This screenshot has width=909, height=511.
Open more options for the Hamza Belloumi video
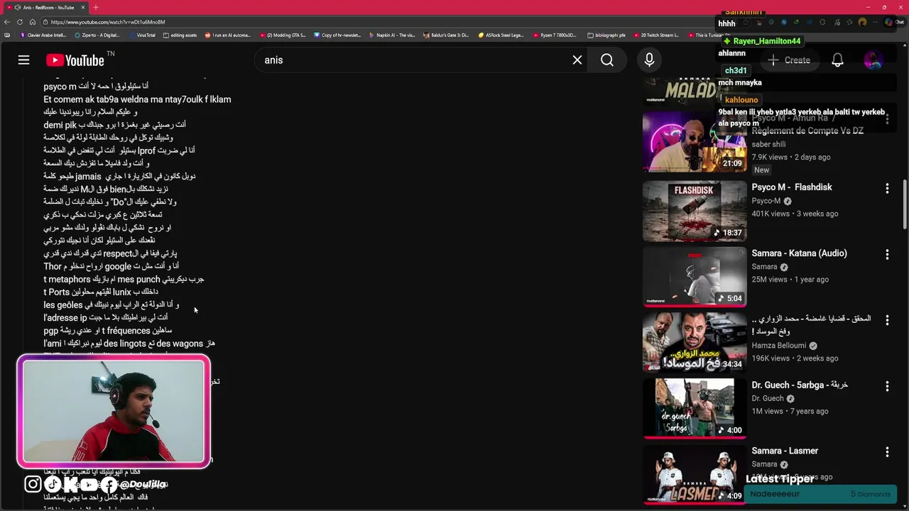(887, 320)
